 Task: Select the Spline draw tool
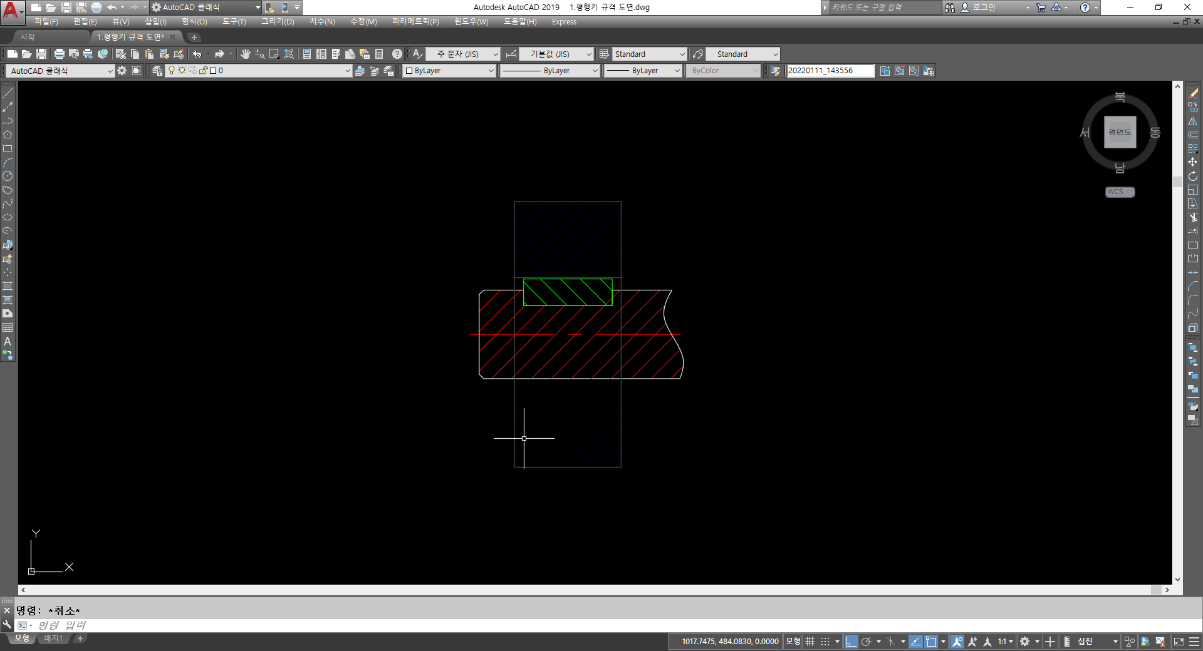tap(8, 203)
